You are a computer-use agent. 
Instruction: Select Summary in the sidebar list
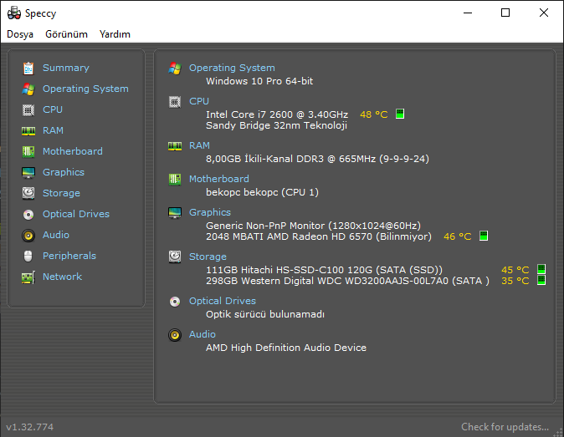click(65, 68)
